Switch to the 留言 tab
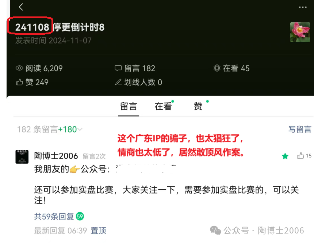Image resolution: width=314 pixels, height=243 pixels. (x=129, y=106)
